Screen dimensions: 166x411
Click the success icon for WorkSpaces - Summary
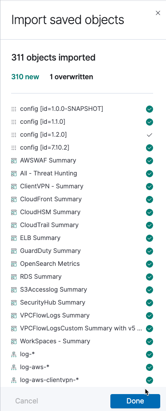150,342
